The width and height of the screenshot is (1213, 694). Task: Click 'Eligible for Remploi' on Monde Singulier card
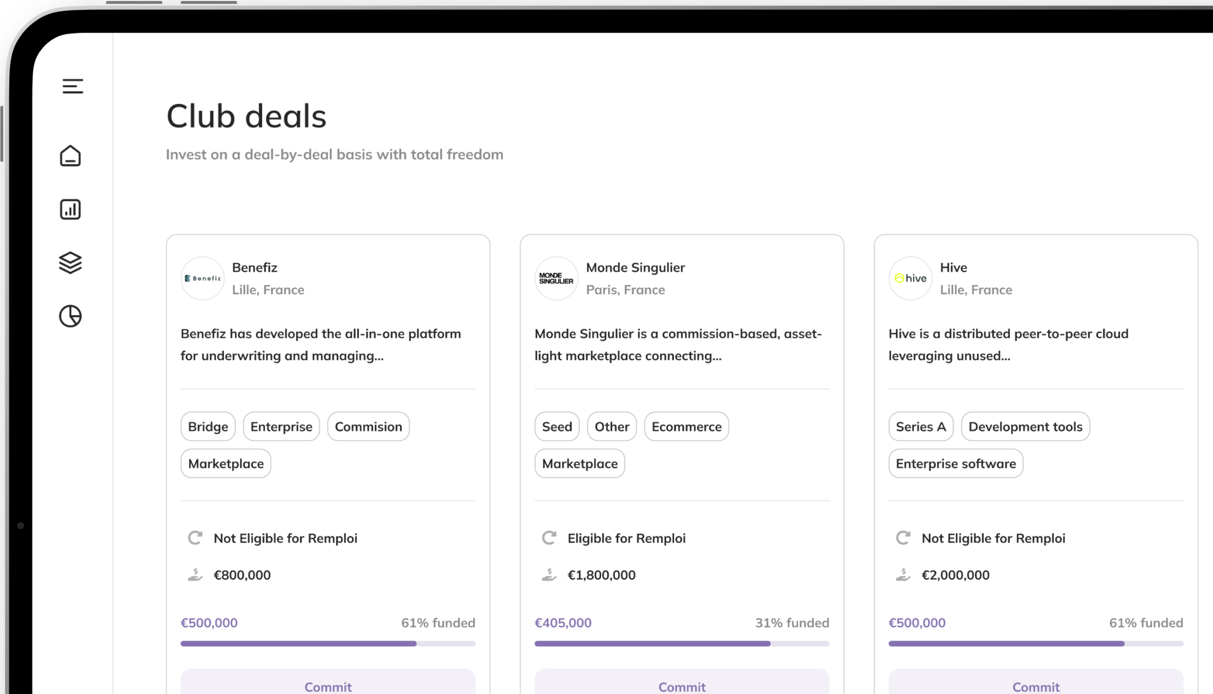627,538
